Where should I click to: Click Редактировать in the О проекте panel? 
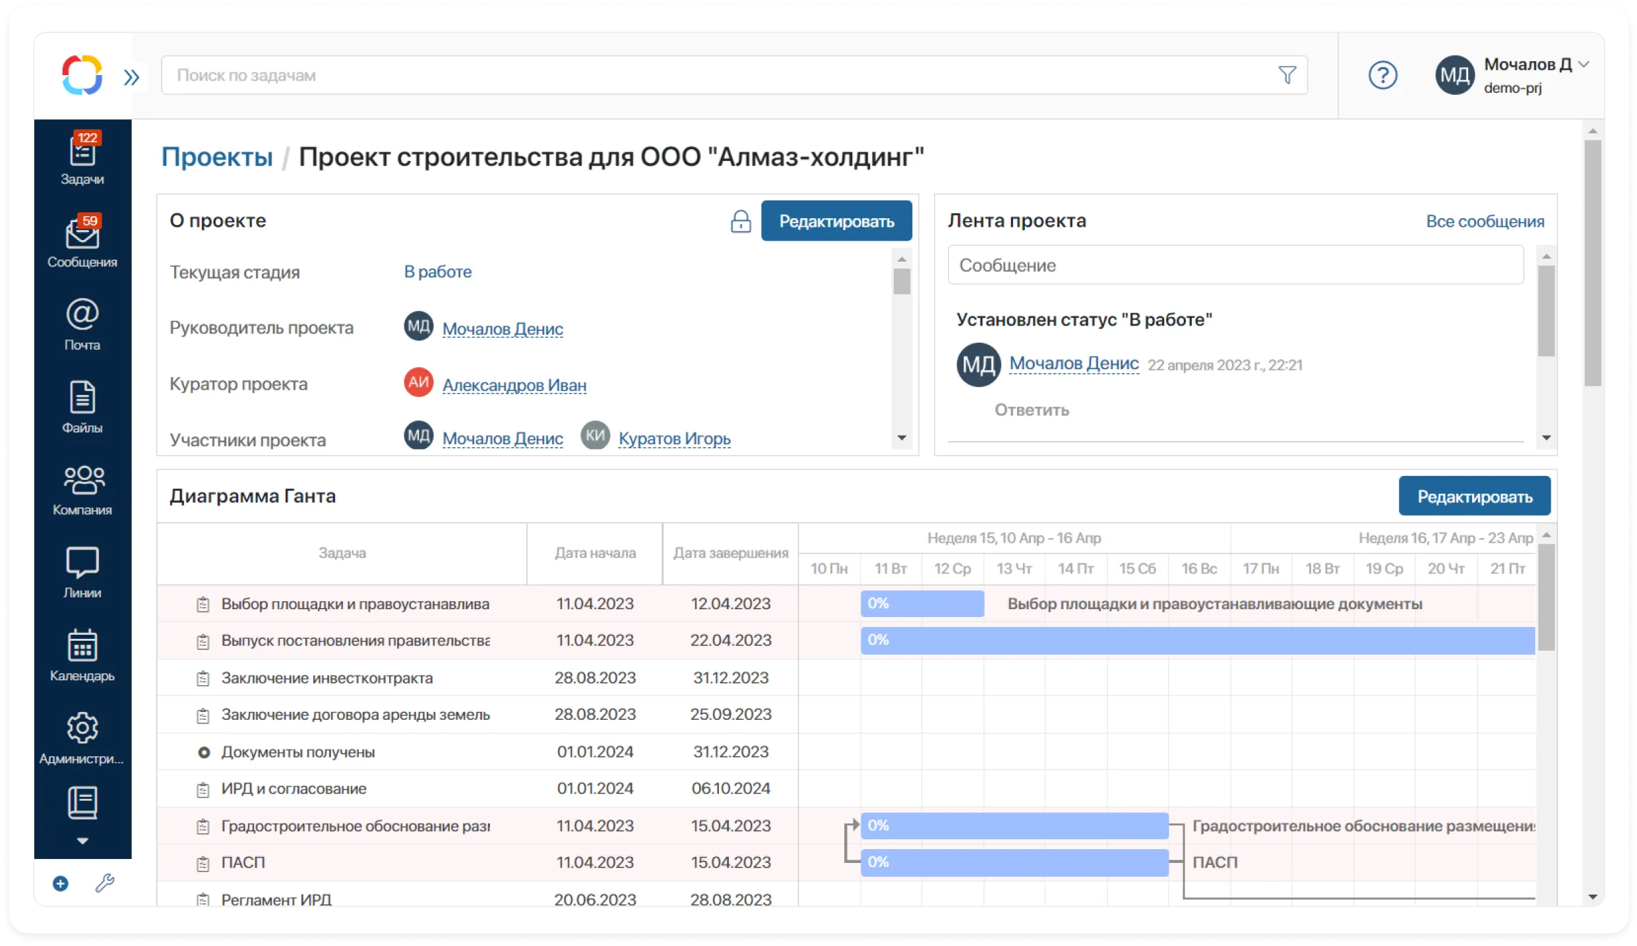(x=836, y=220)
